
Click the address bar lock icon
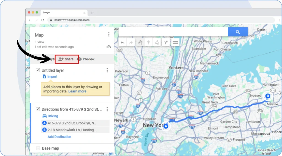51,20
